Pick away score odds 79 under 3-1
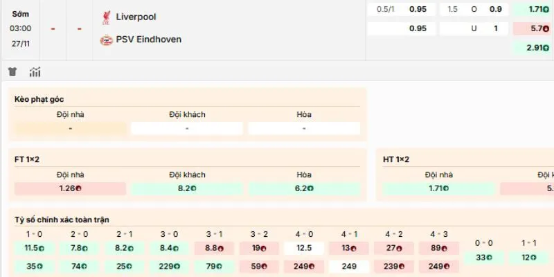The image size is (554, 277). pos(214,267)
